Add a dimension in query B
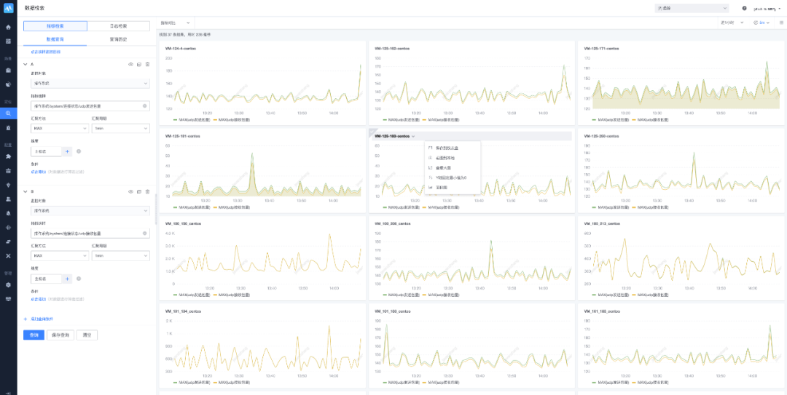Viewport: 787px width, 395px height. tap(67, 278)
